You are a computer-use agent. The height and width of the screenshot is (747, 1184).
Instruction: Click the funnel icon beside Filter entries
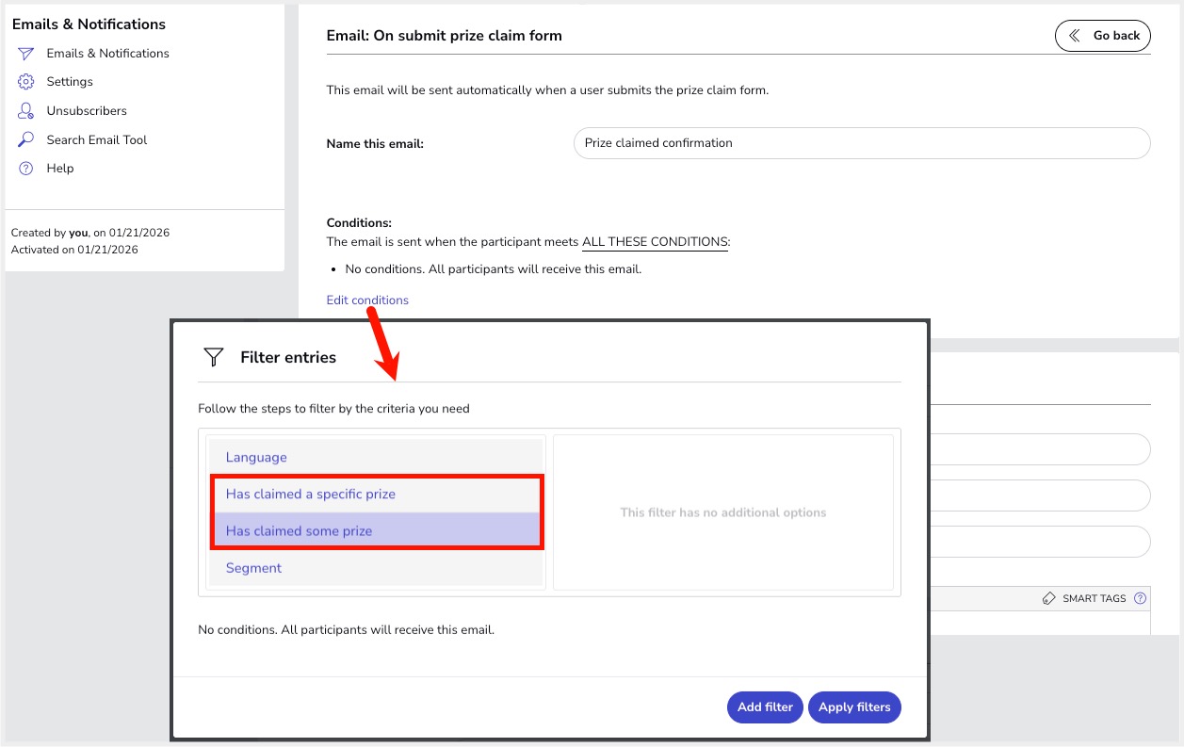214,357
